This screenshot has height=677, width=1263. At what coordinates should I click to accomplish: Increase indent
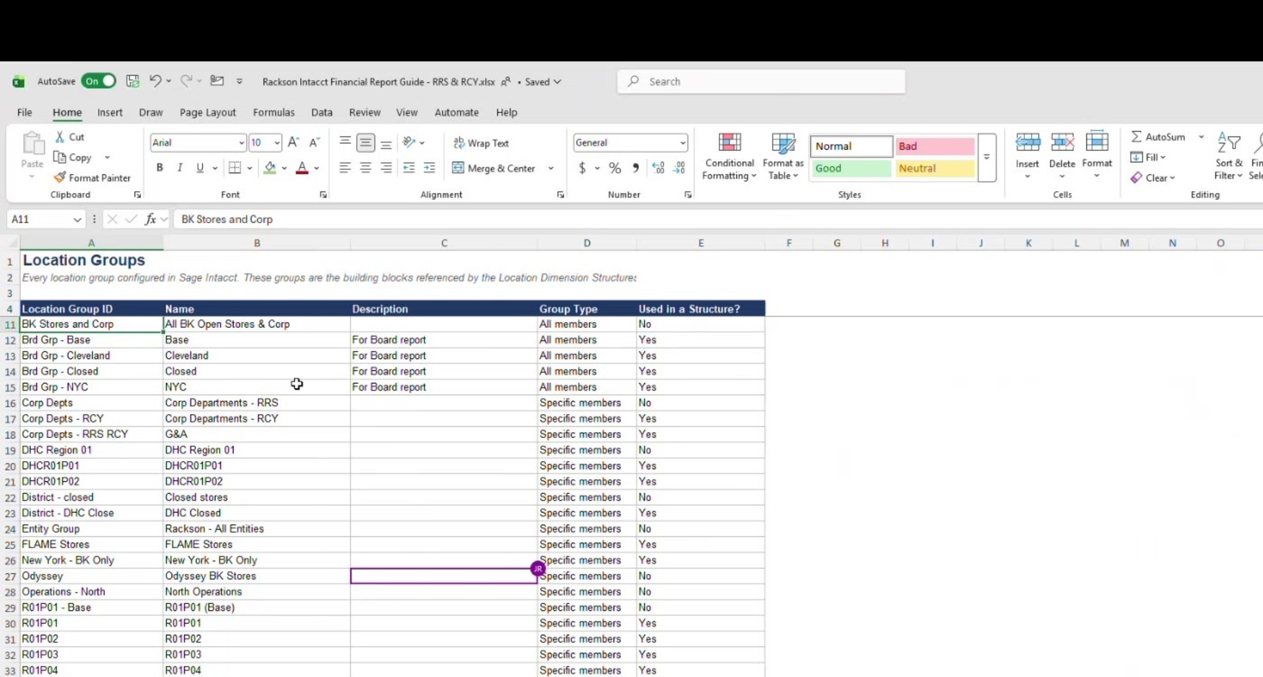point(429,168)
